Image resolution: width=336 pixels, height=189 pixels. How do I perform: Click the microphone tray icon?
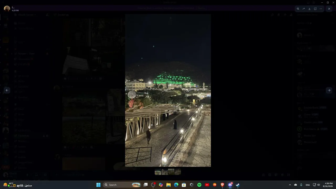pyautogui.click(x=301, y=185)
